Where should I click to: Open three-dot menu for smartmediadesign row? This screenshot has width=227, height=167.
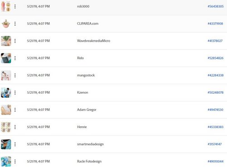[15, 144]
